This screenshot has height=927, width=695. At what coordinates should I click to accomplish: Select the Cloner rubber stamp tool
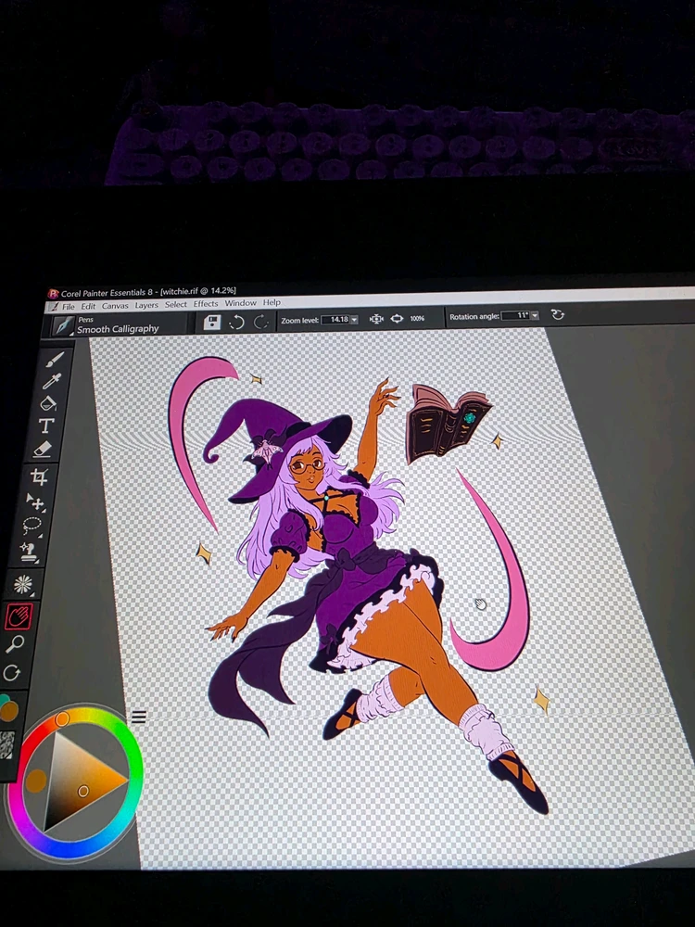[x=29, y=551]
